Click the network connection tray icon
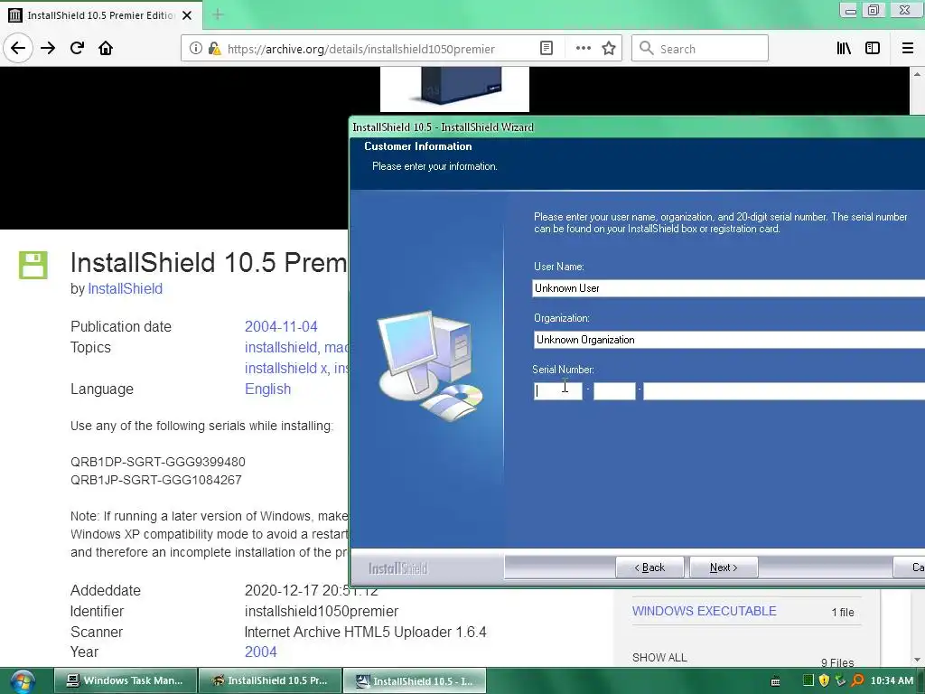 click(840, 681)
